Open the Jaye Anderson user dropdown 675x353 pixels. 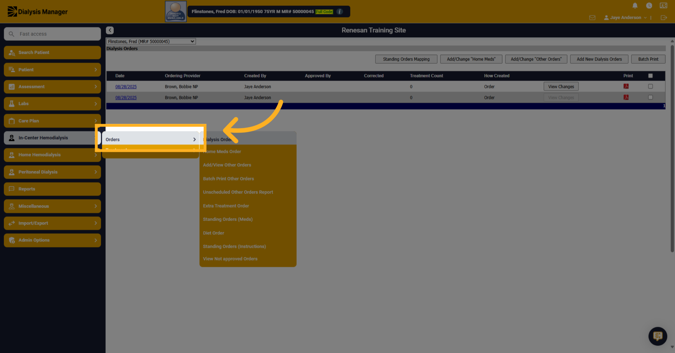tap(625, 17)
